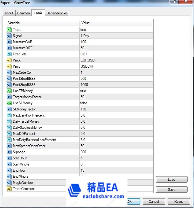Click the boolean icon beside UseSLMoney
194x208 pixels.
[x=9, y=103]
